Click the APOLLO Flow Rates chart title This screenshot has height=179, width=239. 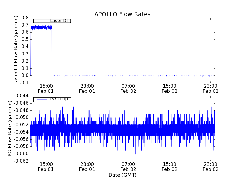[122, 14]
